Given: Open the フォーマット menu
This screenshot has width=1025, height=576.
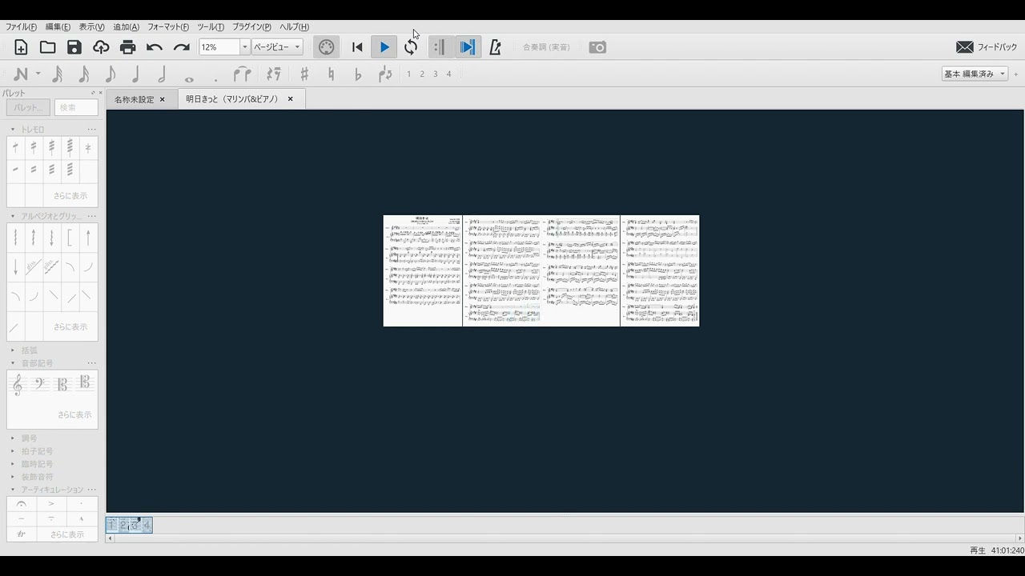Looking at the screenshot, I should point(167,27).
